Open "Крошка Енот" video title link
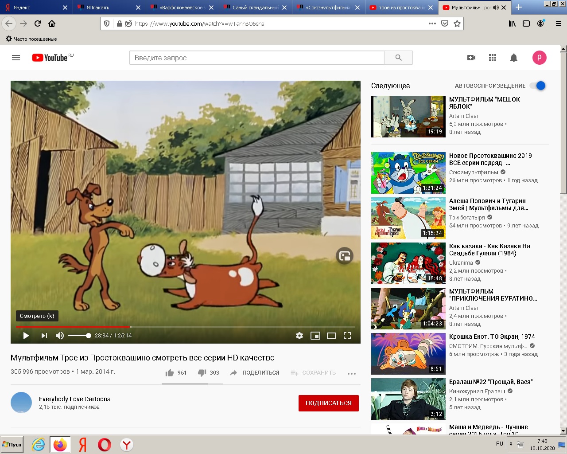Viewport: 567px width, 454px height. pyautogui.click(x=492, y=337)
